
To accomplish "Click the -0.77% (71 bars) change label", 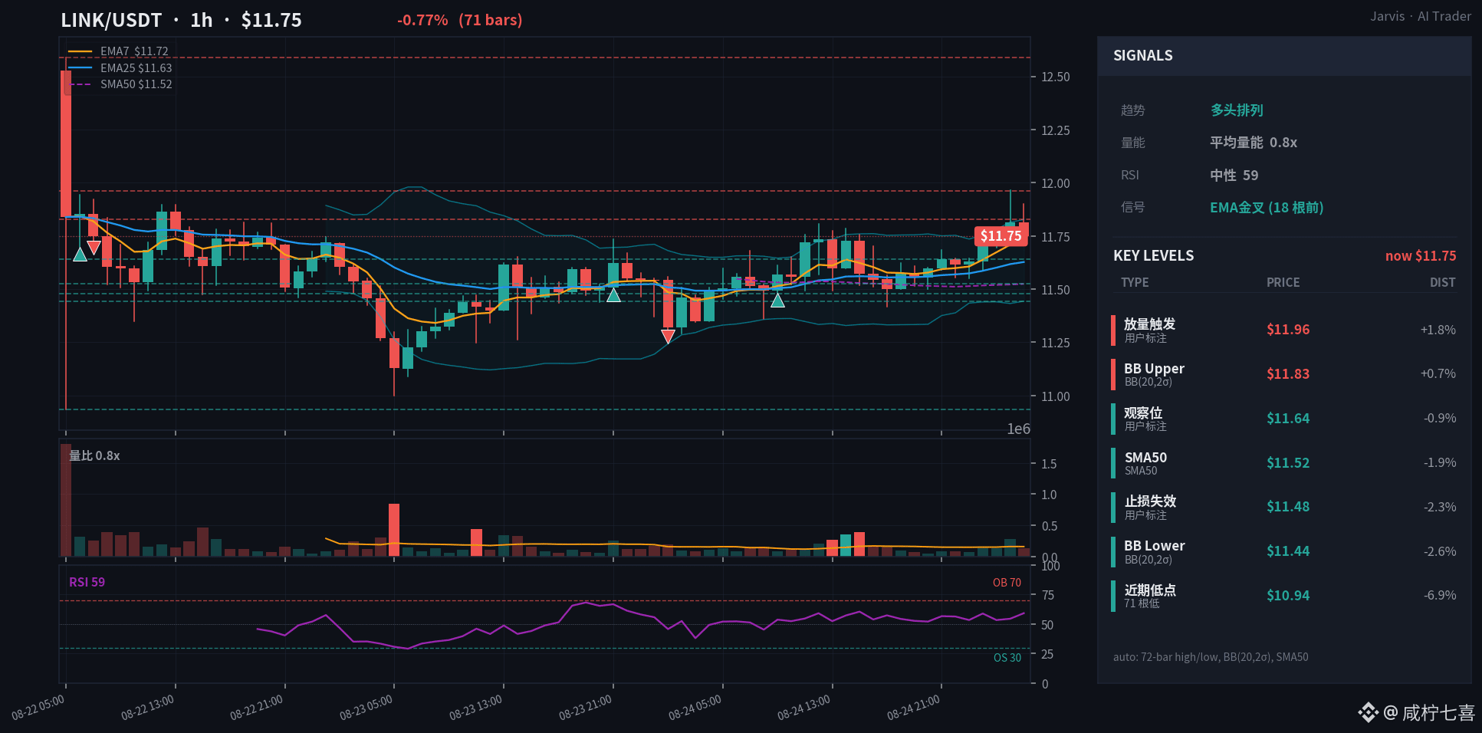I will point(459,20).
